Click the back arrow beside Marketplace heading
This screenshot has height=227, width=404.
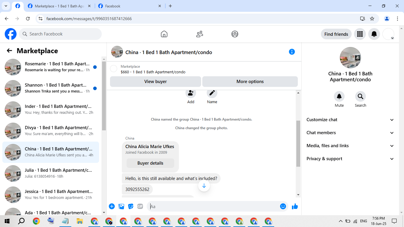tap(9, 51)
